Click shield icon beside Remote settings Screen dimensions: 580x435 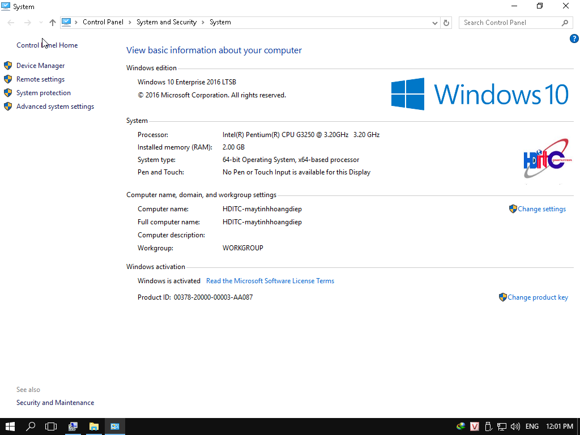(x=8, y=79)
